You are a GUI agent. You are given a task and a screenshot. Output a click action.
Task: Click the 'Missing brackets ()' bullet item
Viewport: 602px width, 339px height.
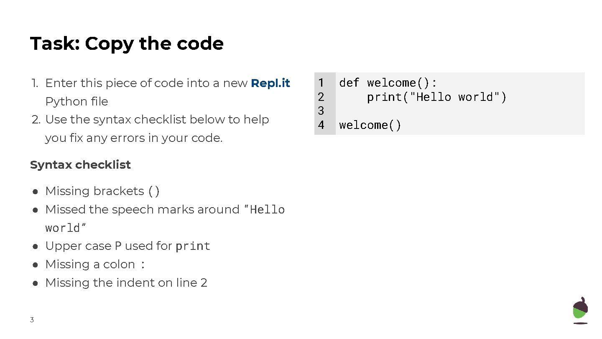pos(102,191)
